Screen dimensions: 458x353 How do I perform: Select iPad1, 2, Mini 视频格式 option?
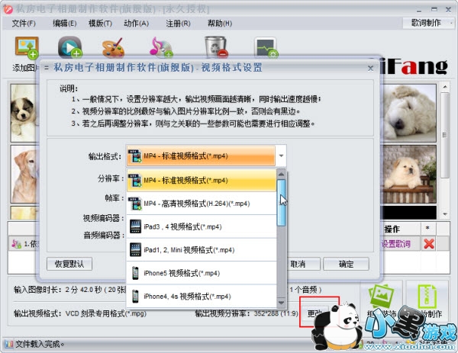(x=202, y=250)
